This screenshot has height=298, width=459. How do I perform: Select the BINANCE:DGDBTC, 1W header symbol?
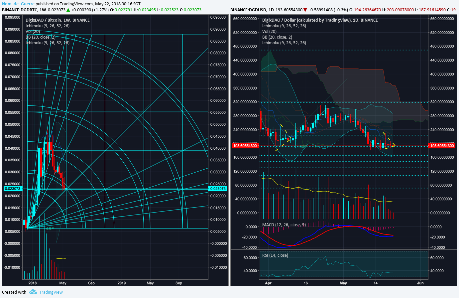coord(24,10)
